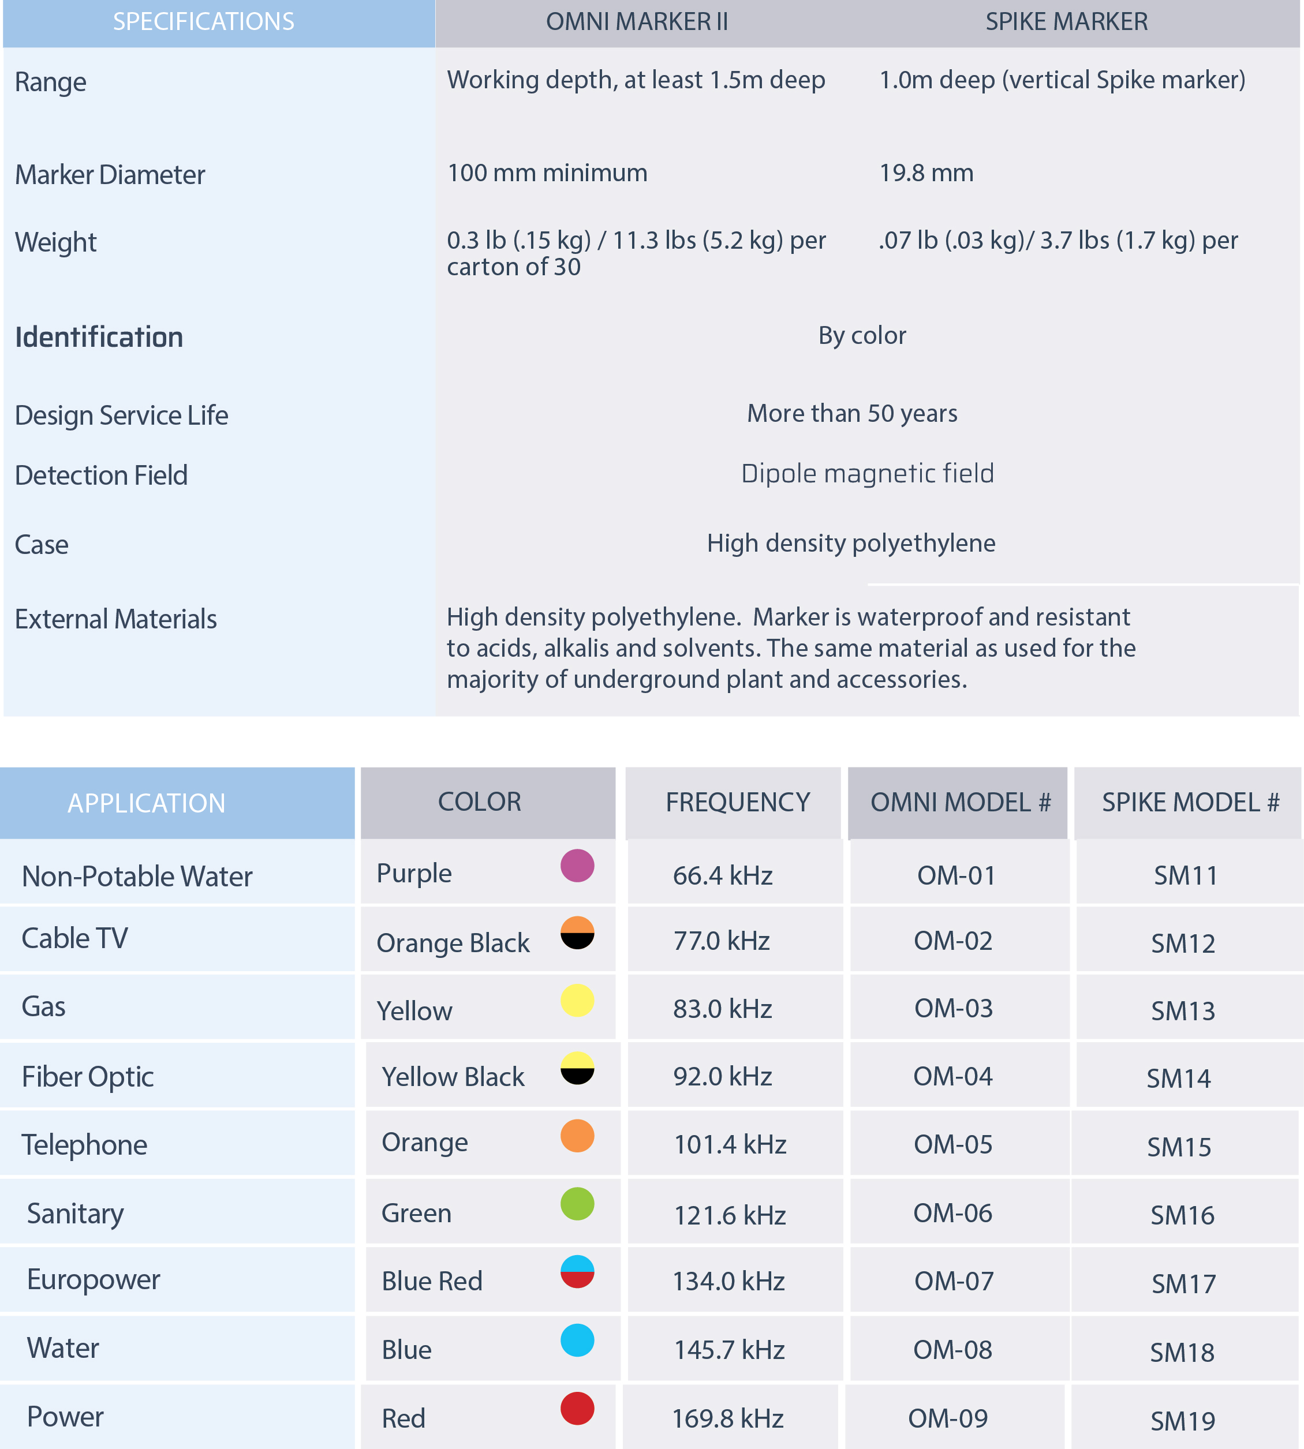The width and height of the screenshot is (1304, 1449).
Task: Click the APPLICATION table header
Action: (146, 803)
